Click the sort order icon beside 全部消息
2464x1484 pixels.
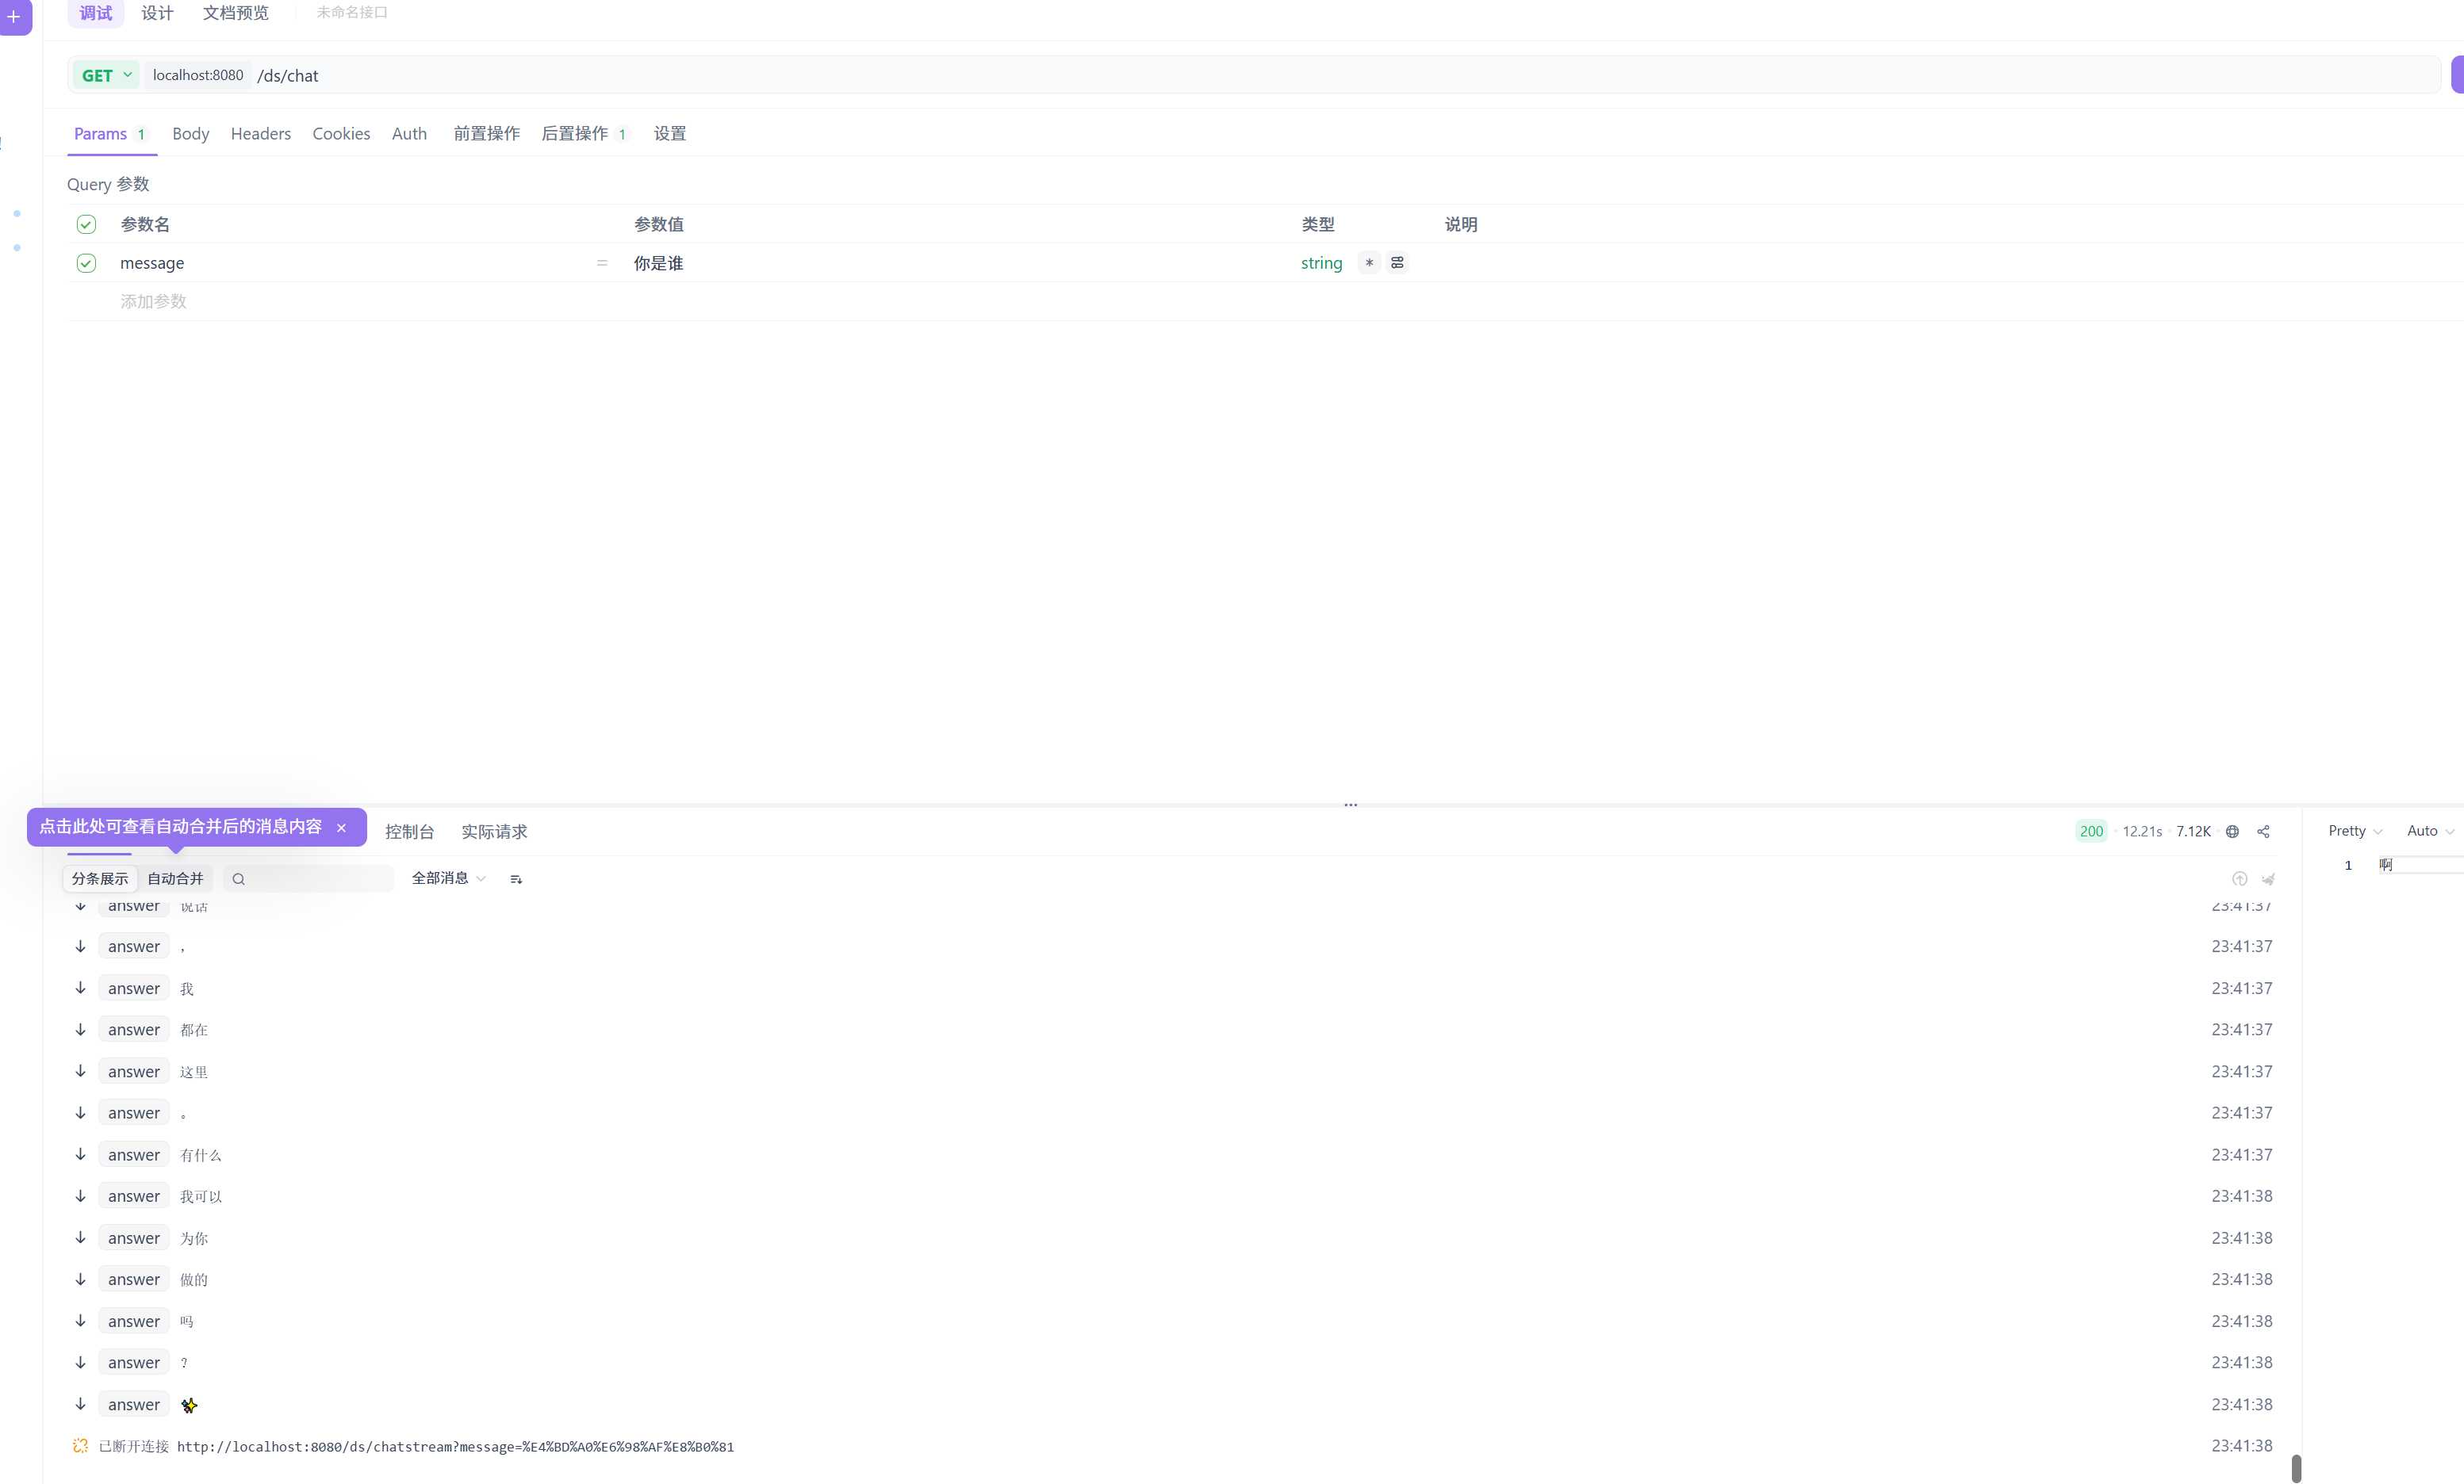pyautogui.click(x=516, y=878)
